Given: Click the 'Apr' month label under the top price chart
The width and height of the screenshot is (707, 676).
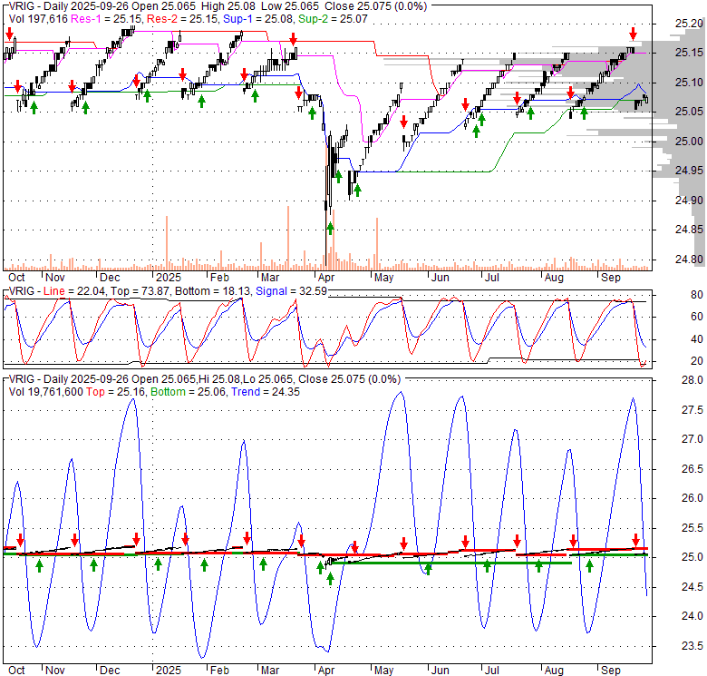Looking at the screenshot, I should tap(326, 278).
